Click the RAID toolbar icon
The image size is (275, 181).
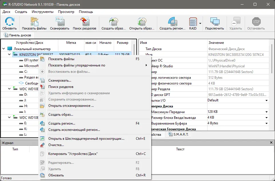[193, 21]
